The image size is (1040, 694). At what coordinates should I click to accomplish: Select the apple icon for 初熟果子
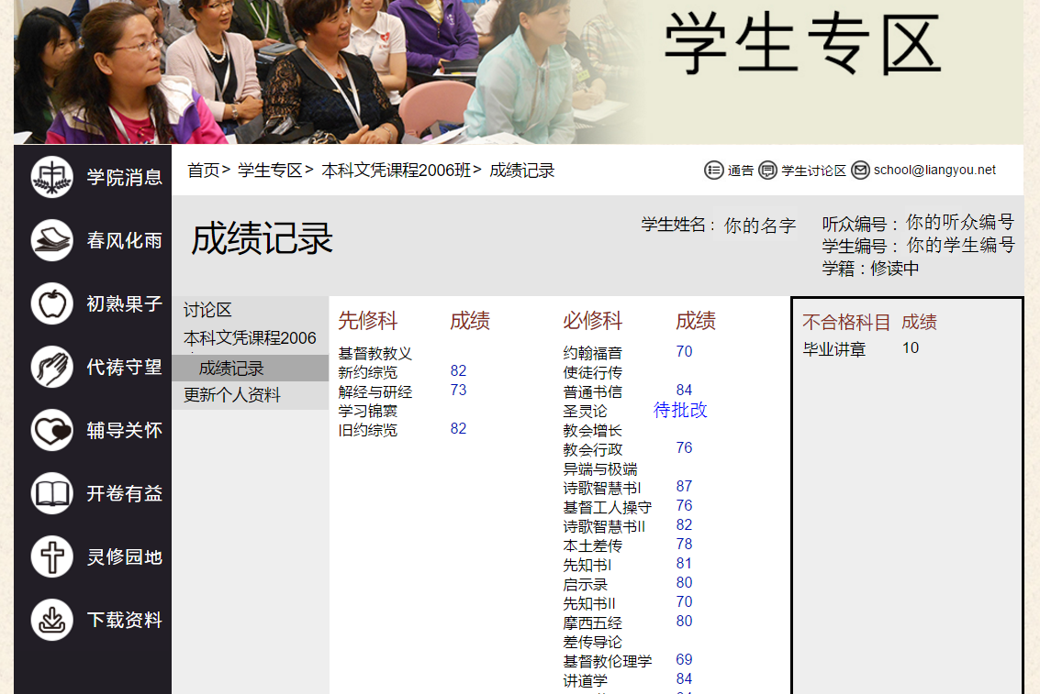[x=52, y=303]
